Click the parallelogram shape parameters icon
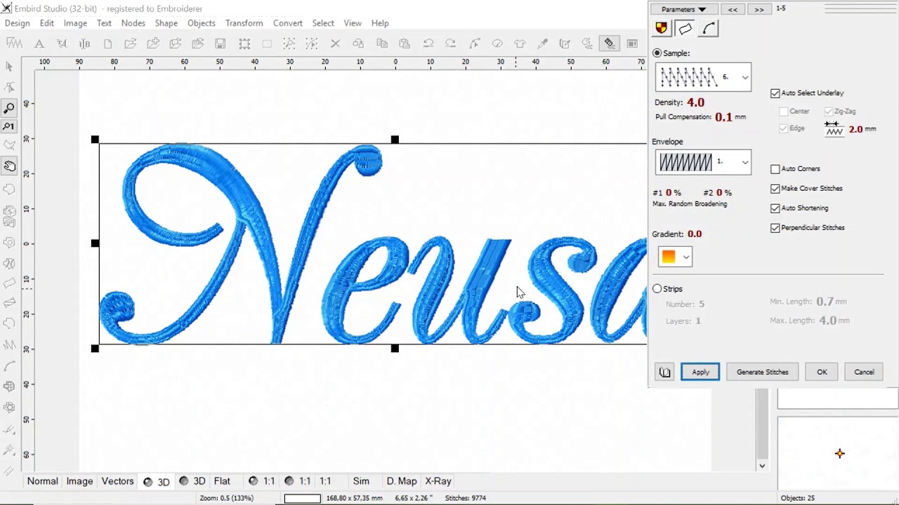Image resolution: width=899 pixels, height=505 pixels. point(685,28)
